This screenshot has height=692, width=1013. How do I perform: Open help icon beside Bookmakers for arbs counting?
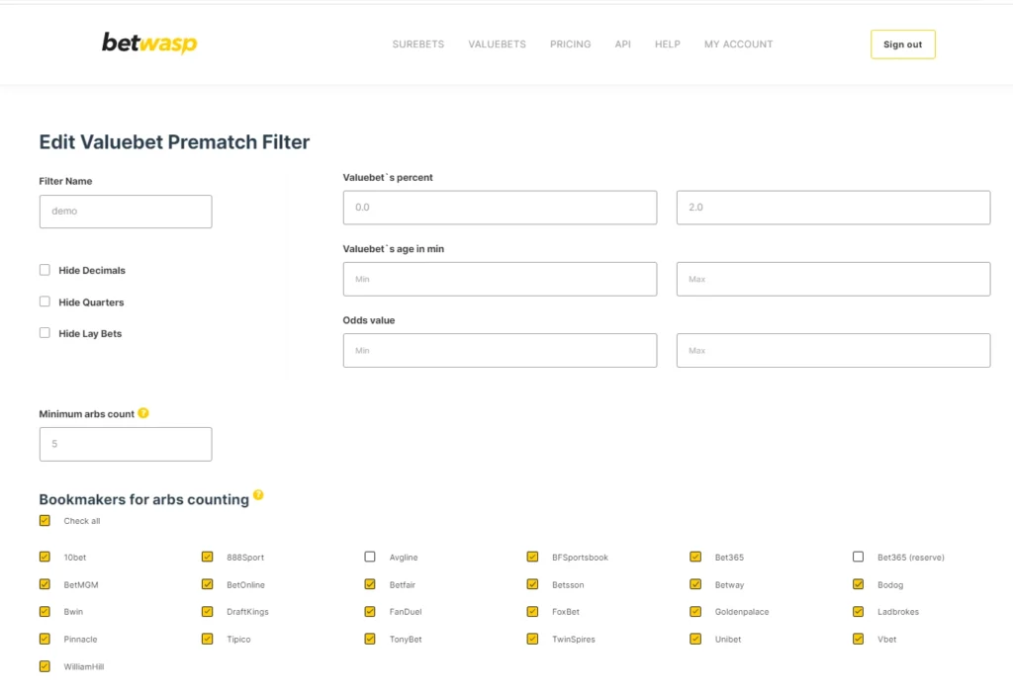point(258,495)
